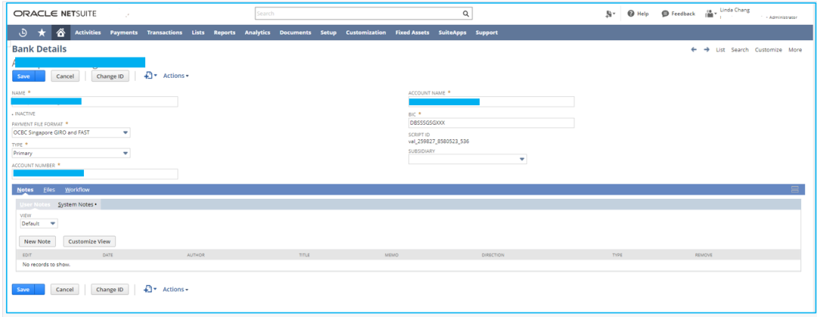The height and width of the screenshot is (317, 817).
Task: Click the top Save button
Action: coord(23,76)
